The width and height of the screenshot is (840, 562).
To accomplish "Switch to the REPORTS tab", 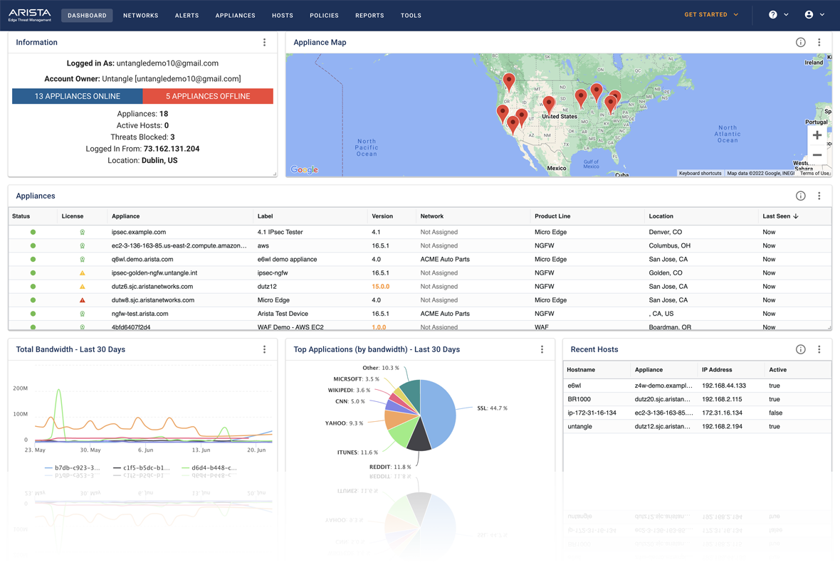I will (x=369, y=15).
